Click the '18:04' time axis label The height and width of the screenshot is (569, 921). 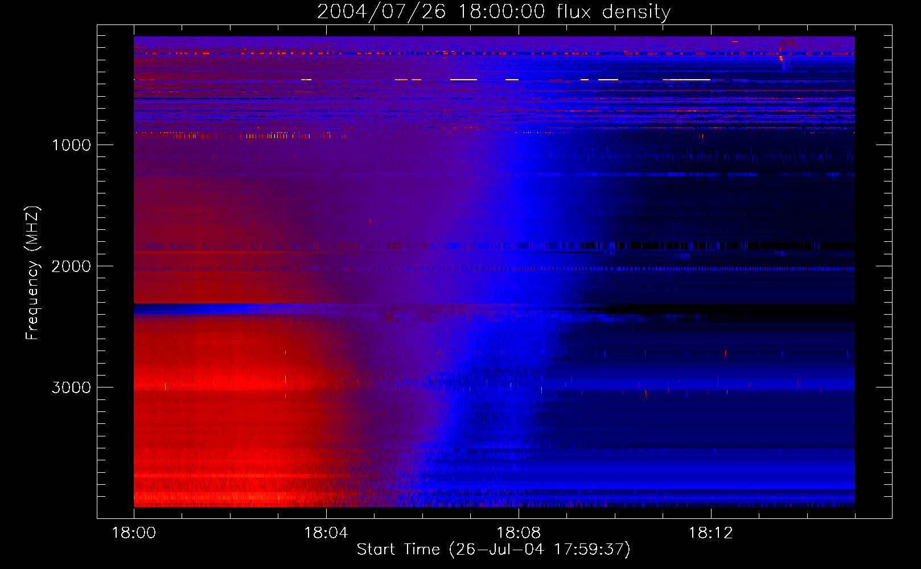326,533
